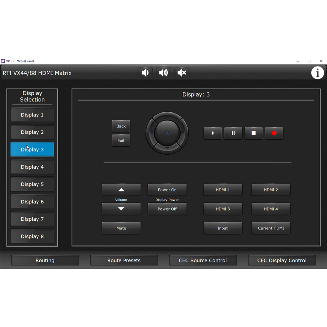Click the Back navigation button

(121, 126)
